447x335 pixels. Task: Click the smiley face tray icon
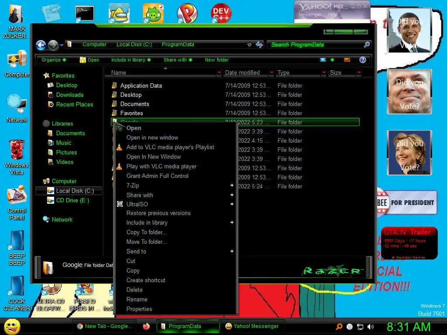click(350, 327)
